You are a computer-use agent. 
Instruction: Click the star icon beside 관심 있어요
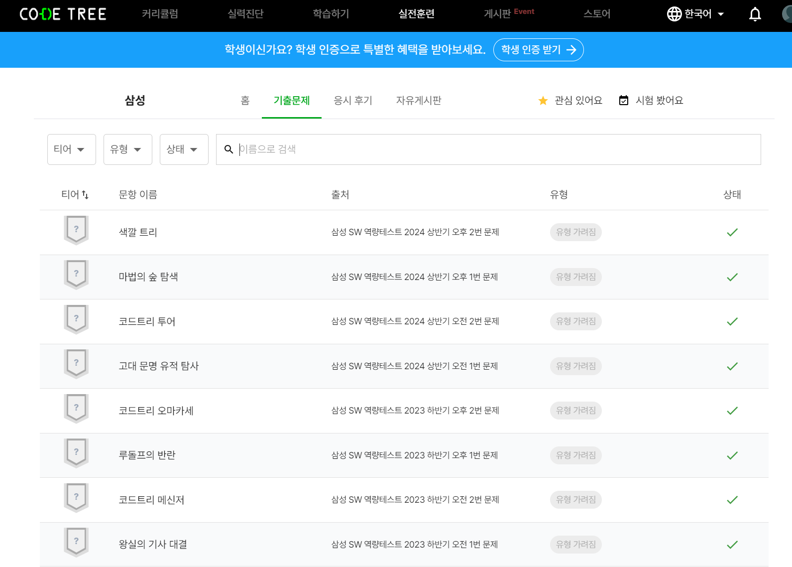(x=543, y=101)
